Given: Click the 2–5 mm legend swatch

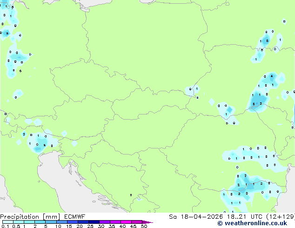Looking at the screenshot, I should point(40,222).
